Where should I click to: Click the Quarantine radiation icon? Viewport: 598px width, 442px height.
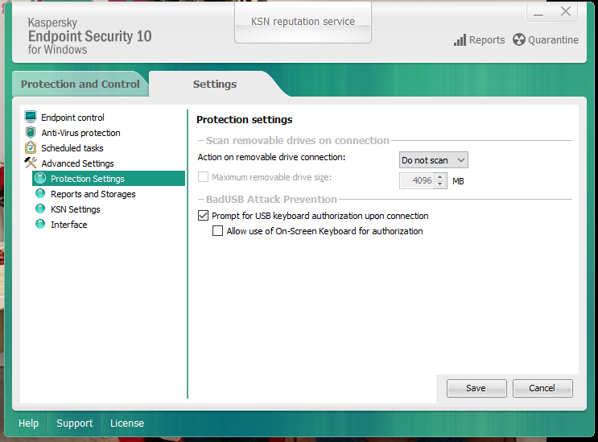(518, 39)
